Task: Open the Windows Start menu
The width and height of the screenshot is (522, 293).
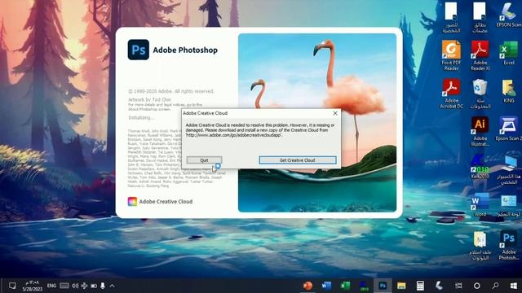Action: tap(513, 286)
